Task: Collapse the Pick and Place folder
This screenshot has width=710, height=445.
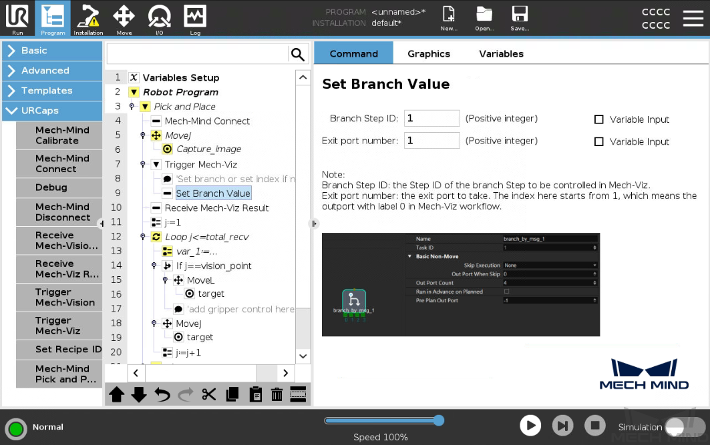Action: point(145,107)
